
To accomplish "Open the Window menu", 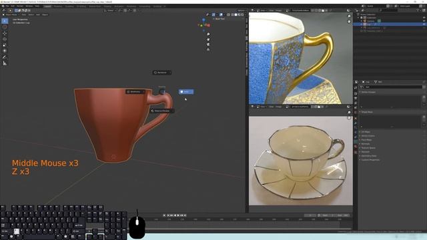I will pos(29,6).
